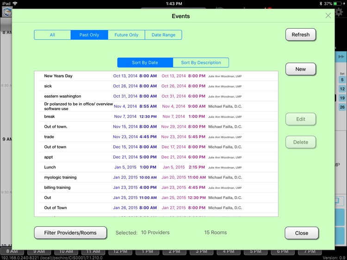
Task: Select Out of town Dec 15 event
Action: tap(156, 147)
